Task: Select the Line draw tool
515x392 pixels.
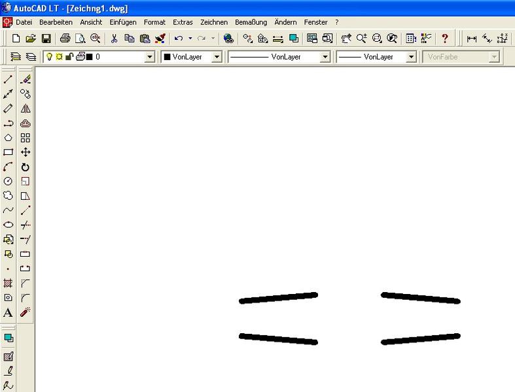Action: (8, 80)
